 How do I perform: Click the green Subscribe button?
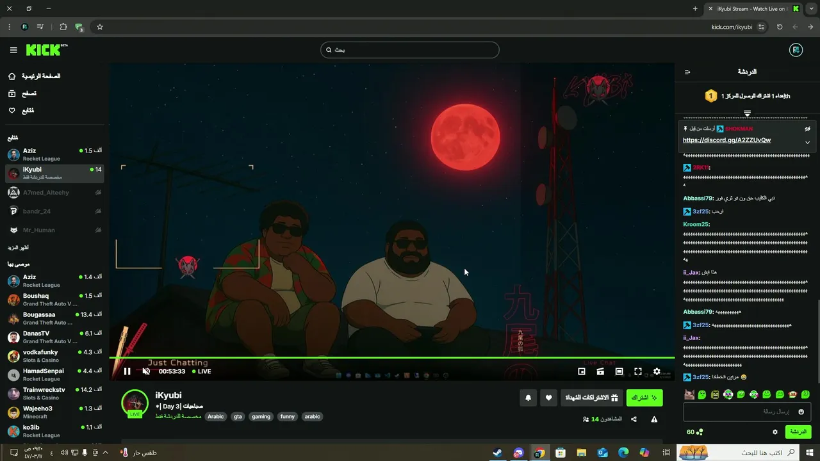(644, 398)
